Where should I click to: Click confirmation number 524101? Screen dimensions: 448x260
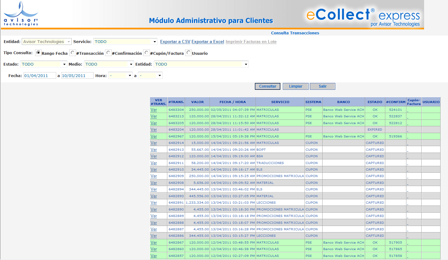pyautogui.click(x=396, y=110)
